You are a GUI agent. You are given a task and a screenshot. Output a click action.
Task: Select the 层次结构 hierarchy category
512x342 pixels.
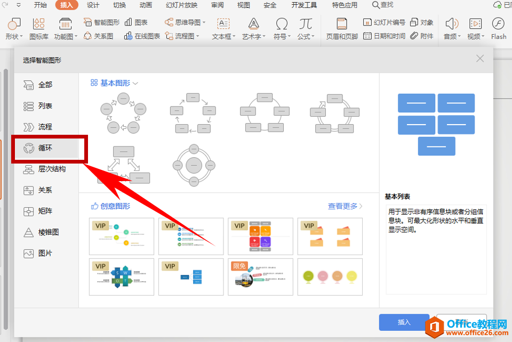coord(46,169)
